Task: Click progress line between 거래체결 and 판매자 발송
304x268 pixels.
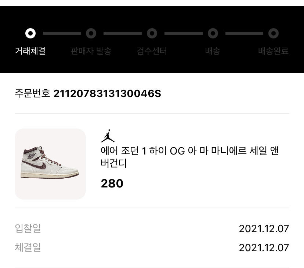Action: (62, 33)
